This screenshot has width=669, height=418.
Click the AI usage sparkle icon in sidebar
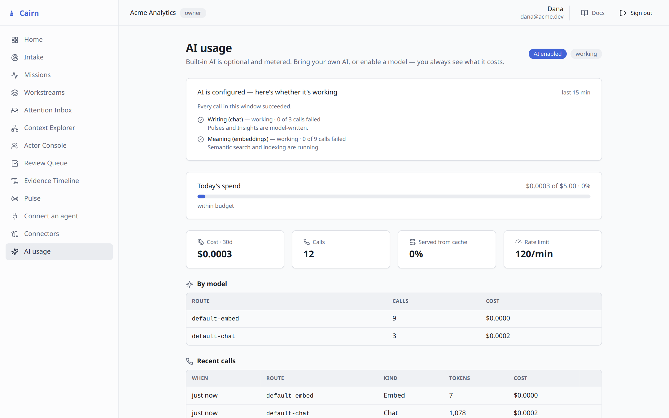(15, 252)
